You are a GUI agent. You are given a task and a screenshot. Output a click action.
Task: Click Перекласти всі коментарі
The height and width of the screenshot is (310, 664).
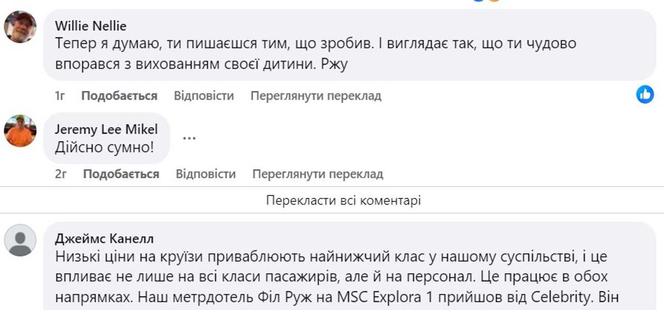pos(343,200)
